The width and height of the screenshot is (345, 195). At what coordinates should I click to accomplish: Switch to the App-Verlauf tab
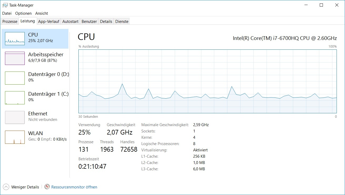tap(49, 22)
